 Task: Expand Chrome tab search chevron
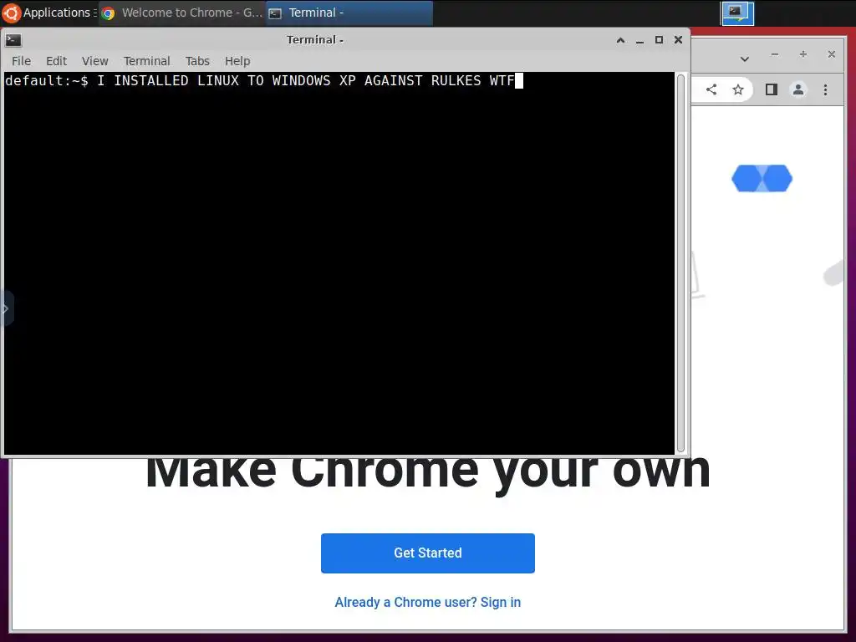coord(745,59)
